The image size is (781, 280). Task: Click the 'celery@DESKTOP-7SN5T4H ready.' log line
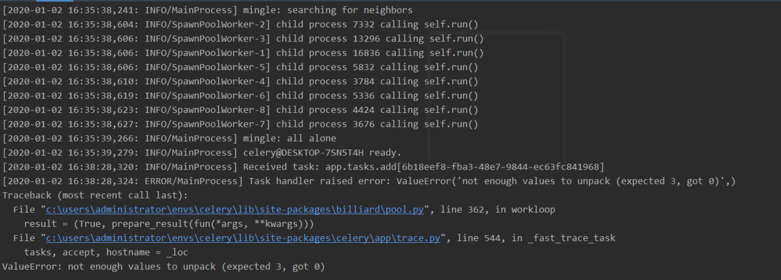coord(202,153)
